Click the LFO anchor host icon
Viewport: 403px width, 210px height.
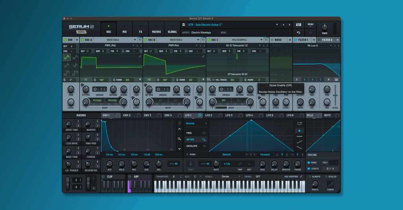[x=191, y=164]
